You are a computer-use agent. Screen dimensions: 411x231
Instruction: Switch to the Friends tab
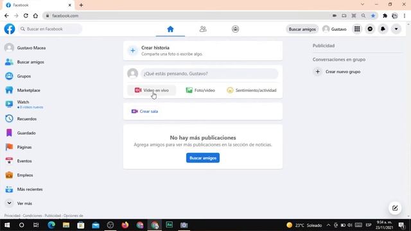coord(203,29)
